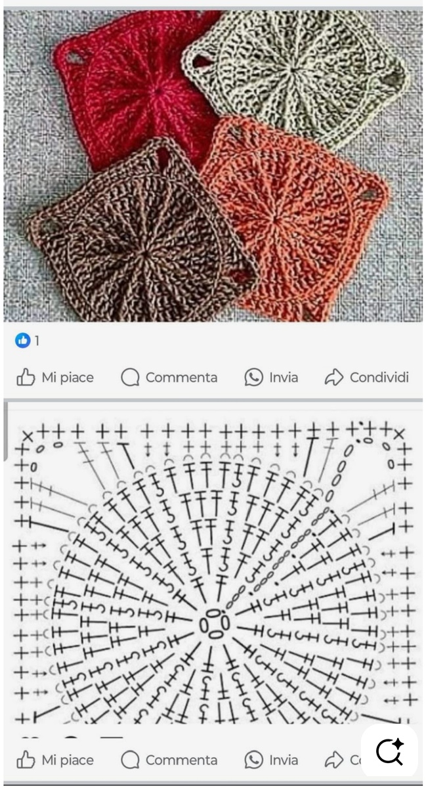Viewport: 426px width, 788px height.
Task: Tap the brown crochet square in the photo
Action: (138, 233)
